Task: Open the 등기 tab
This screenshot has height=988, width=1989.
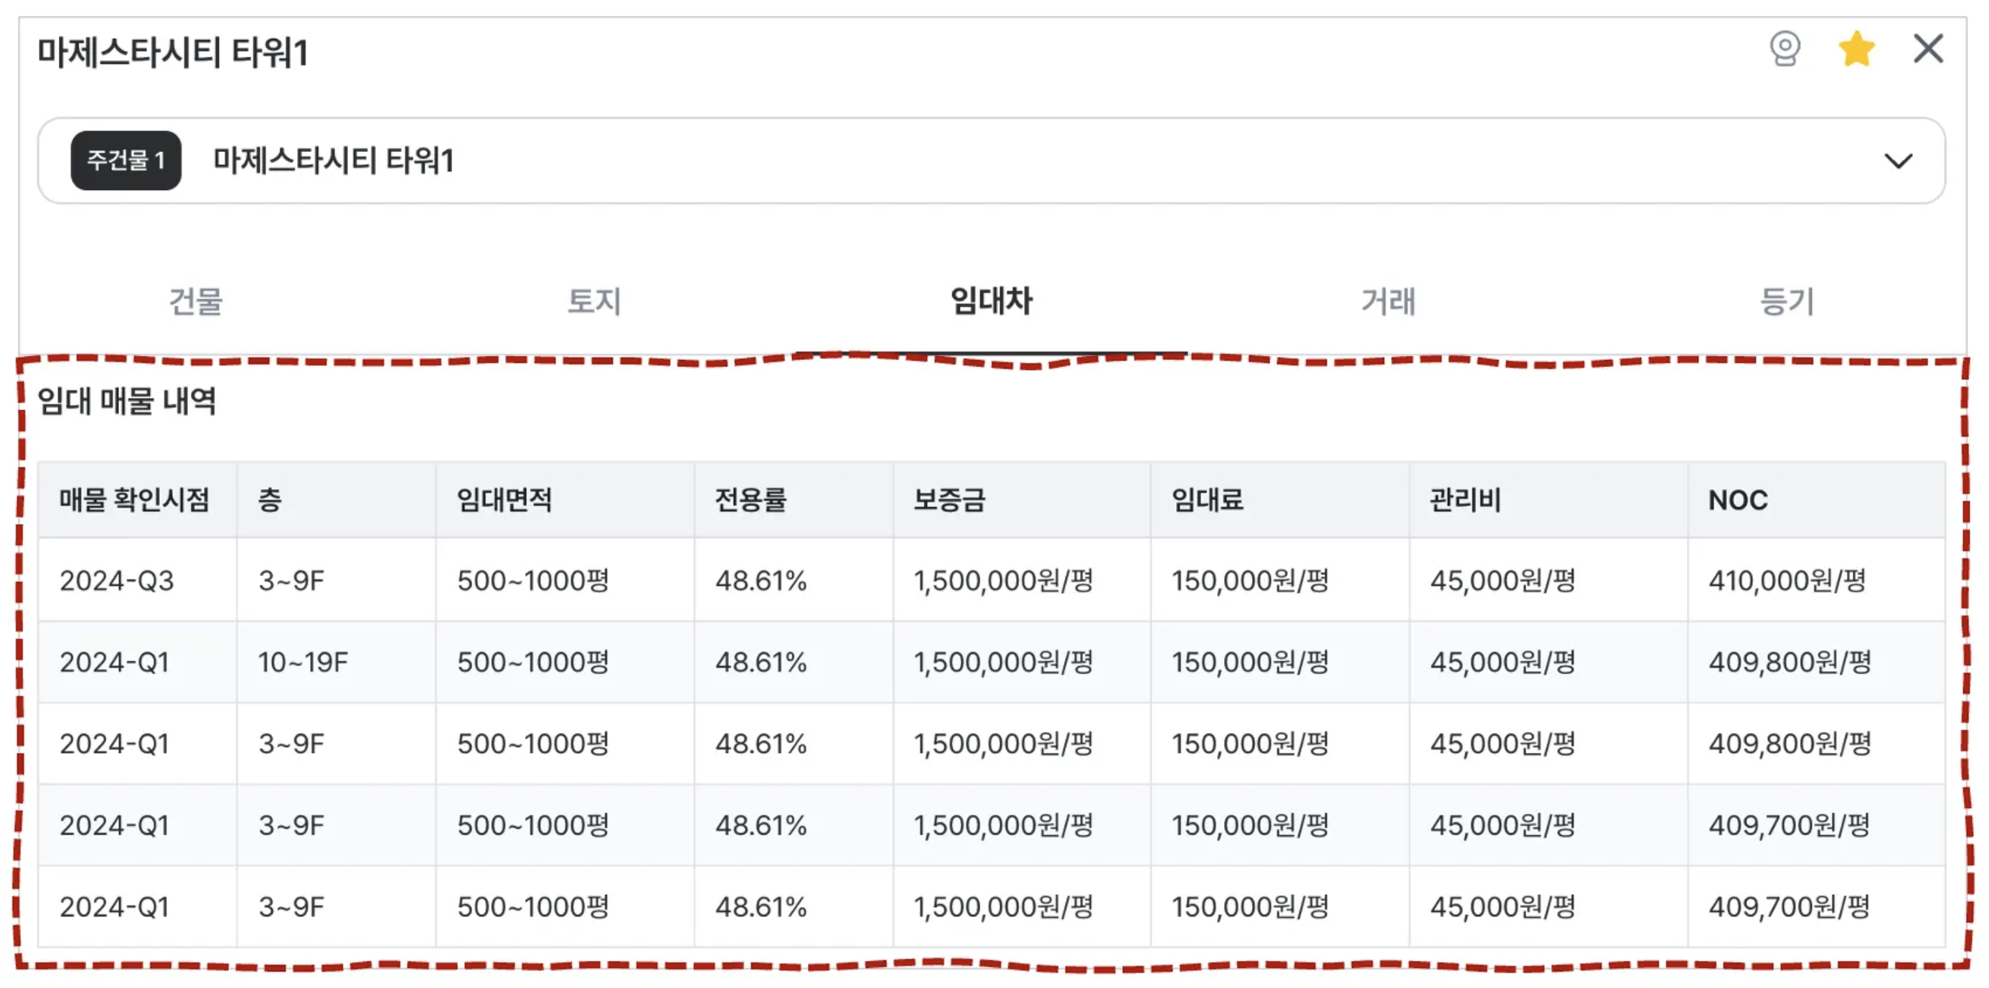Action: [1786, 301]
